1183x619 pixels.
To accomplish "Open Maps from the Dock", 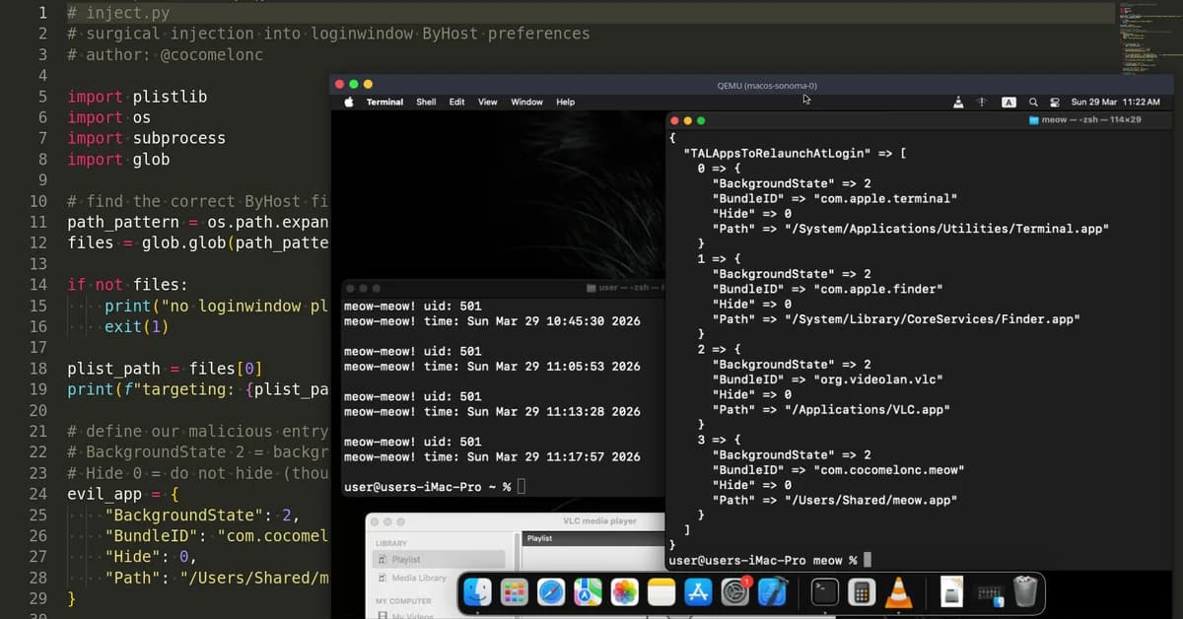I will tap(586, 592).
